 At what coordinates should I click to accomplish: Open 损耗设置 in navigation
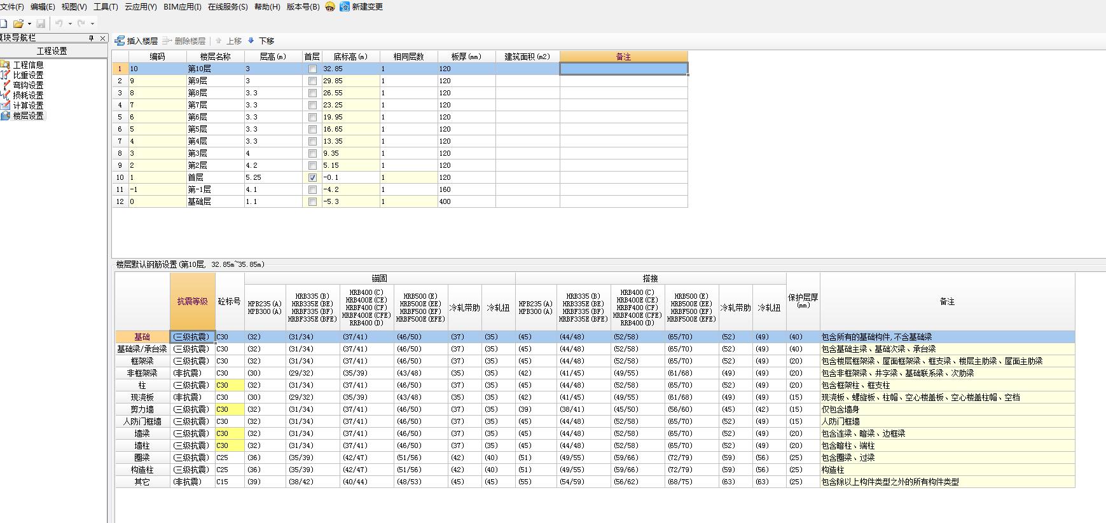tap(23, 95)
